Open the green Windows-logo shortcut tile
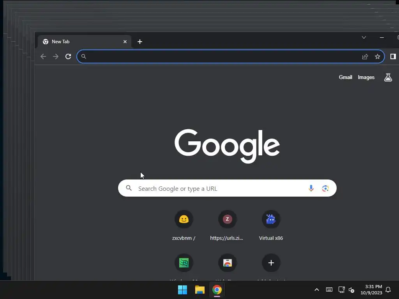 (x=184, y=263)
